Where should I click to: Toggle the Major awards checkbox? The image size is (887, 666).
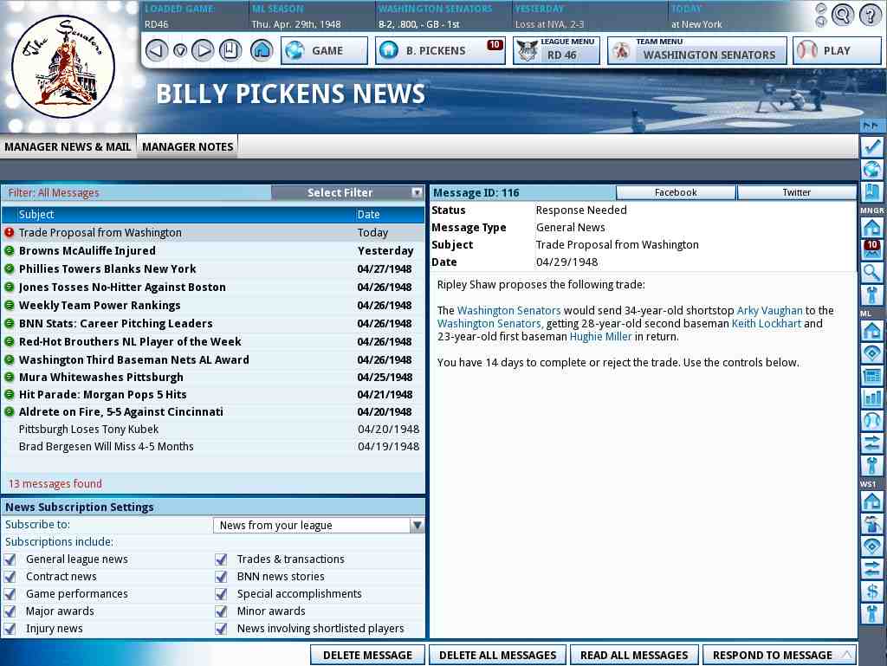(10, 611)
